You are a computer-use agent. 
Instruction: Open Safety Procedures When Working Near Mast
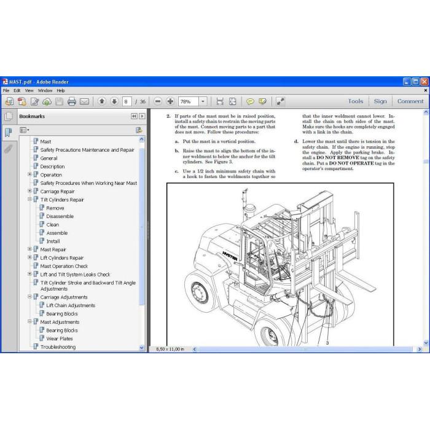click(x=88, y=183)
